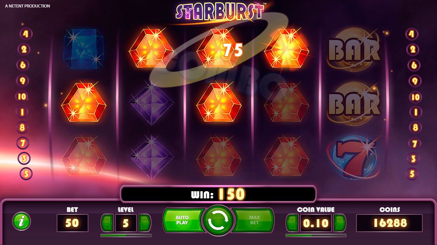Screen dimensions: 437x245
Task: Adjust the level slider bar
Action: [126, 235]
